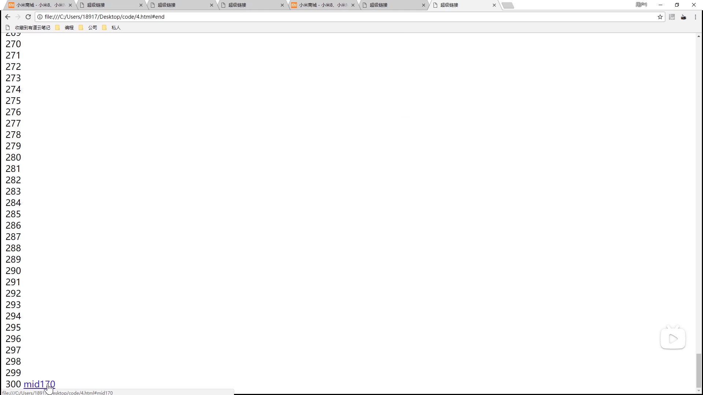Click the vertical scrollbar up arrow
The height and width of the screenshot is (395, 703).
[699, 36]
